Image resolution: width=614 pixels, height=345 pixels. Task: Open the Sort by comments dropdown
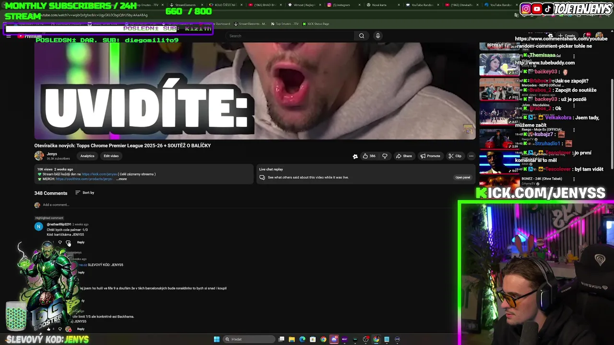(x=85, y=193)
